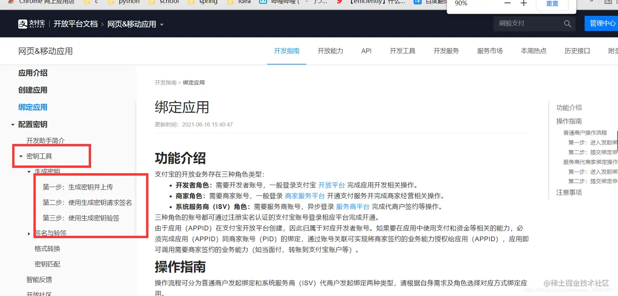This screenshot has width=618, height=296.
Task: Collapse the 密钥工具 tree arrow
Action: tap(21, 156)
